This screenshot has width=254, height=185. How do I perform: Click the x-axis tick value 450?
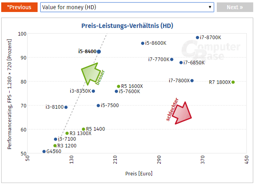[247, 159]
